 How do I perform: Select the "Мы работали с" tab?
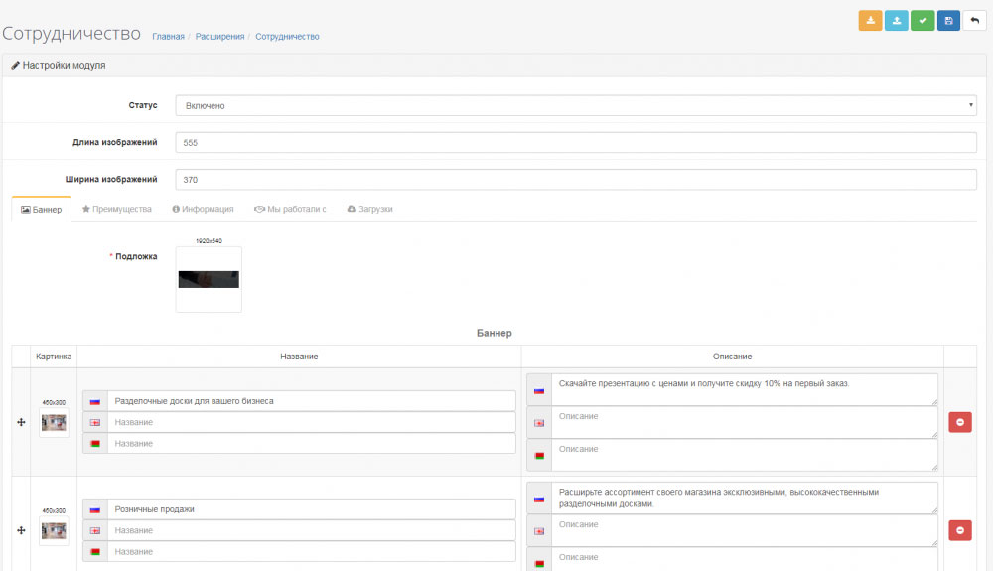pos(290,210)
